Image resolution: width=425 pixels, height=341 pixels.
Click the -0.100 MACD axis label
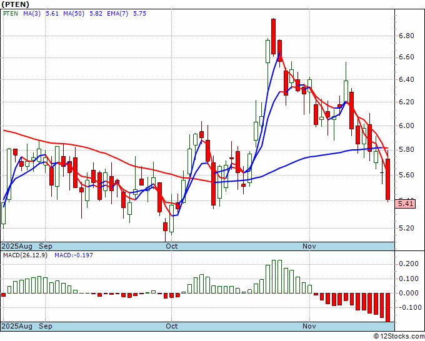click(x=409, y=307)
